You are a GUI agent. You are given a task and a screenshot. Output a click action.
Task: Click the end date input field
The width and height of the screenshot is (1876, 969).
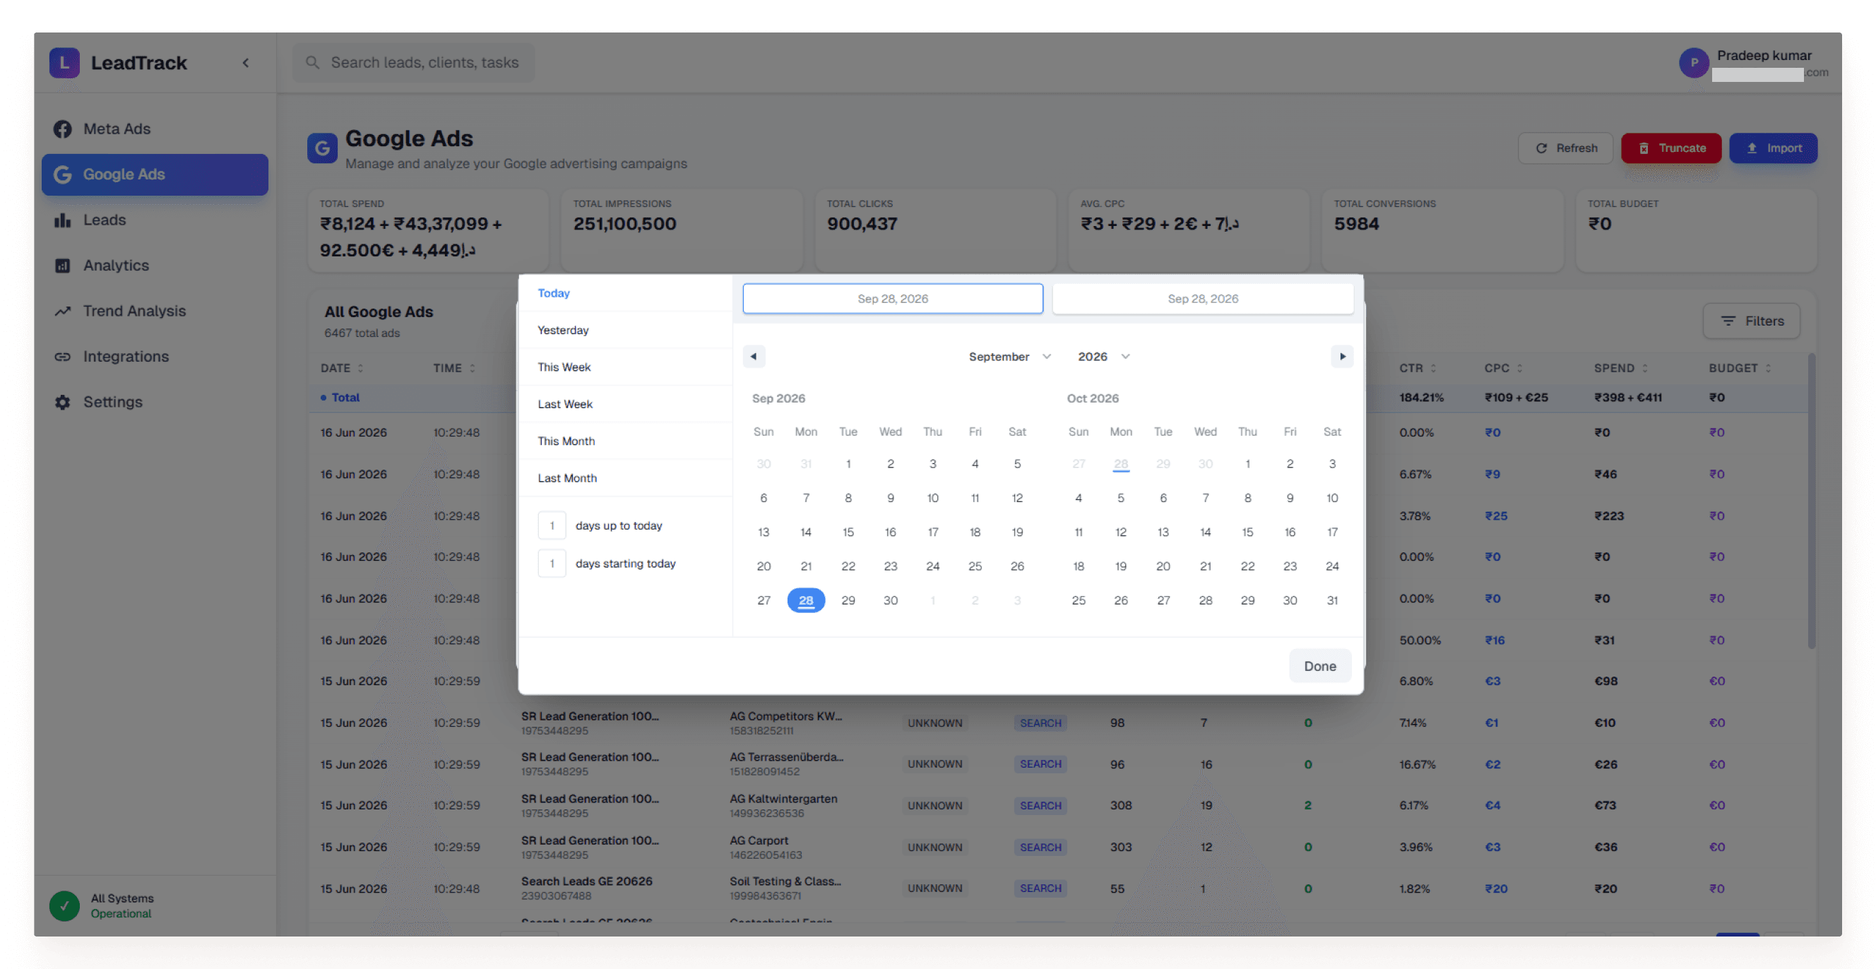point(1203,299)
